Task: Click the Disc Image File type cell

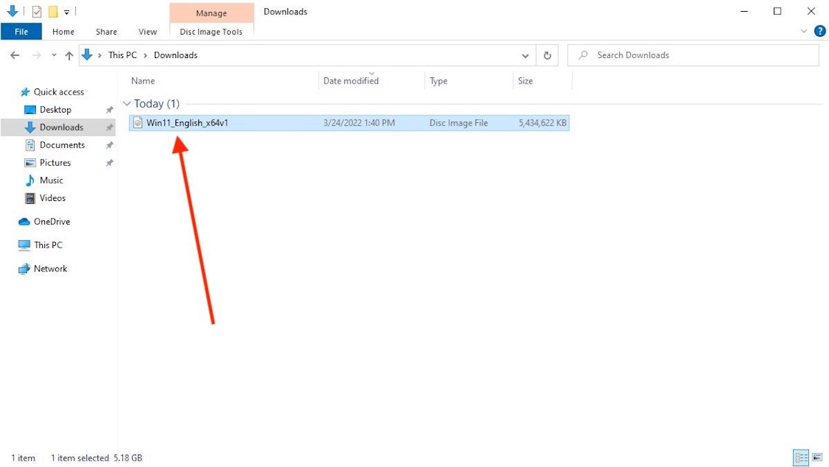Action: tap(459, 123)
